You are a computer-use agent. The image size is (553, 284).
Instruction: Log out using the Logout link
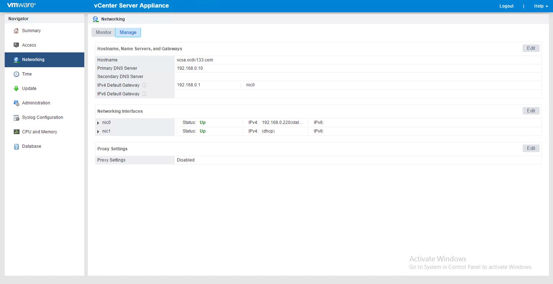[506, 6]
